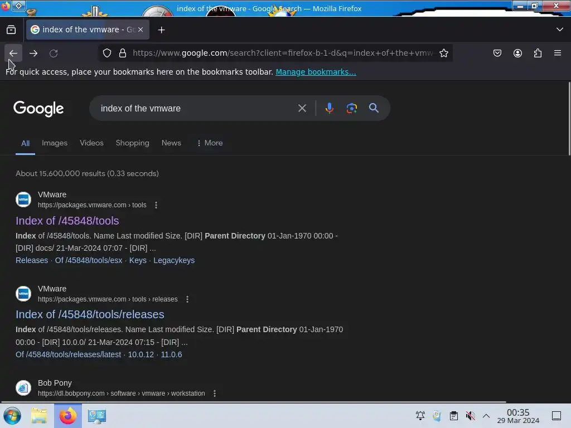571x428 pixels.
Task: Click VMware favicon of first result
Action: click(x=23, y=200)
